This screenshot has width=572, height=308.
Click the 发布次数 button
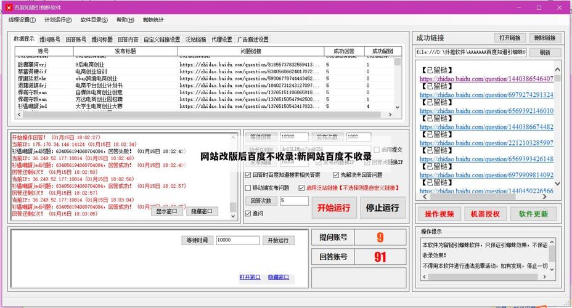327,137
